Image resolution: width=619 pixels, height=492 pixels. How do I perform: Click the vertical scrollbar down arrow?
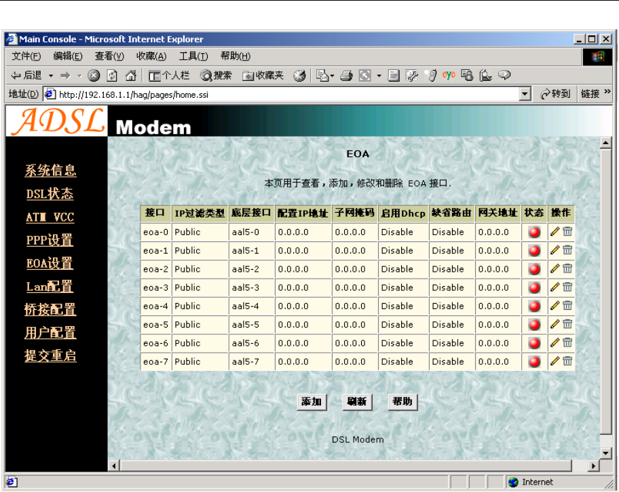click(x=605, y=453)
